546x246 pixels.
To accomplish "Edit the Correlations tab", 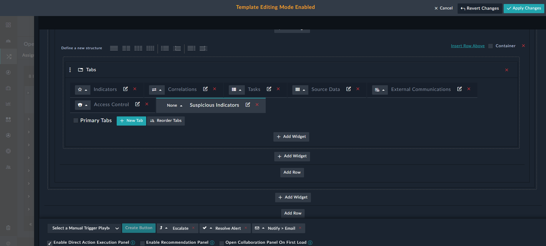I will (x=205, y=89).
